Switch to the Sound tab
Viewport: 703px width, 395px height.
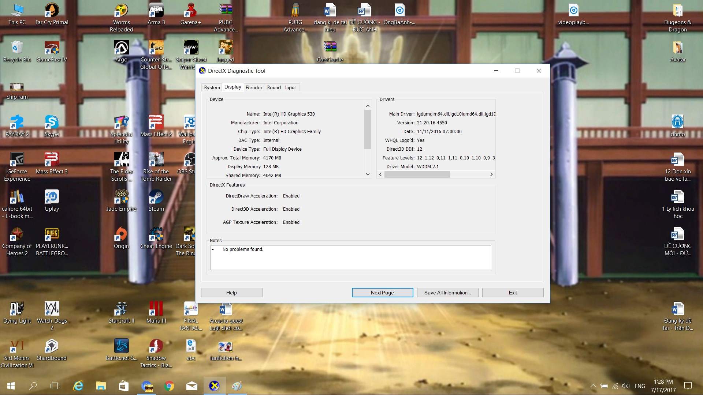tap(274, 87)
